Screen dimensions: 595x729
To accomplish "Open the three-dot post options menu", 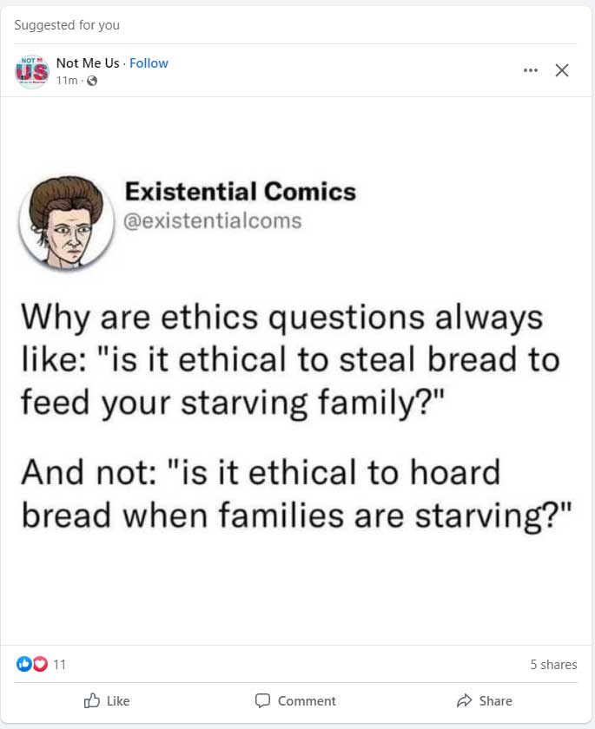I will coord(531,70).
